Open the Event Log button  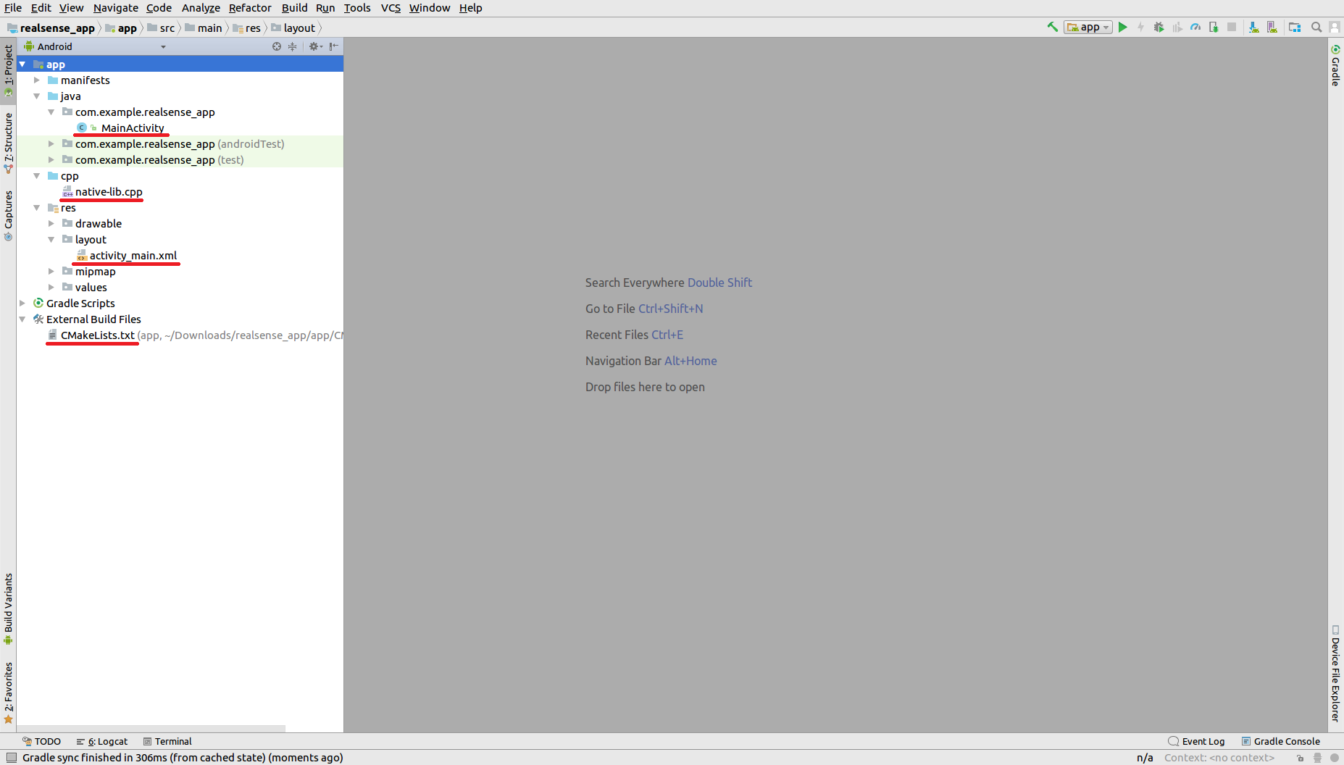click(x=1196, y=741)
